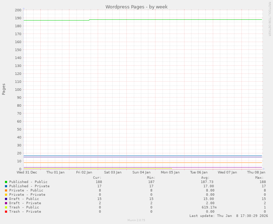Click the 'Pages' y-axis label
This screenshot has width=273, height=224.
tap(4, 89)
